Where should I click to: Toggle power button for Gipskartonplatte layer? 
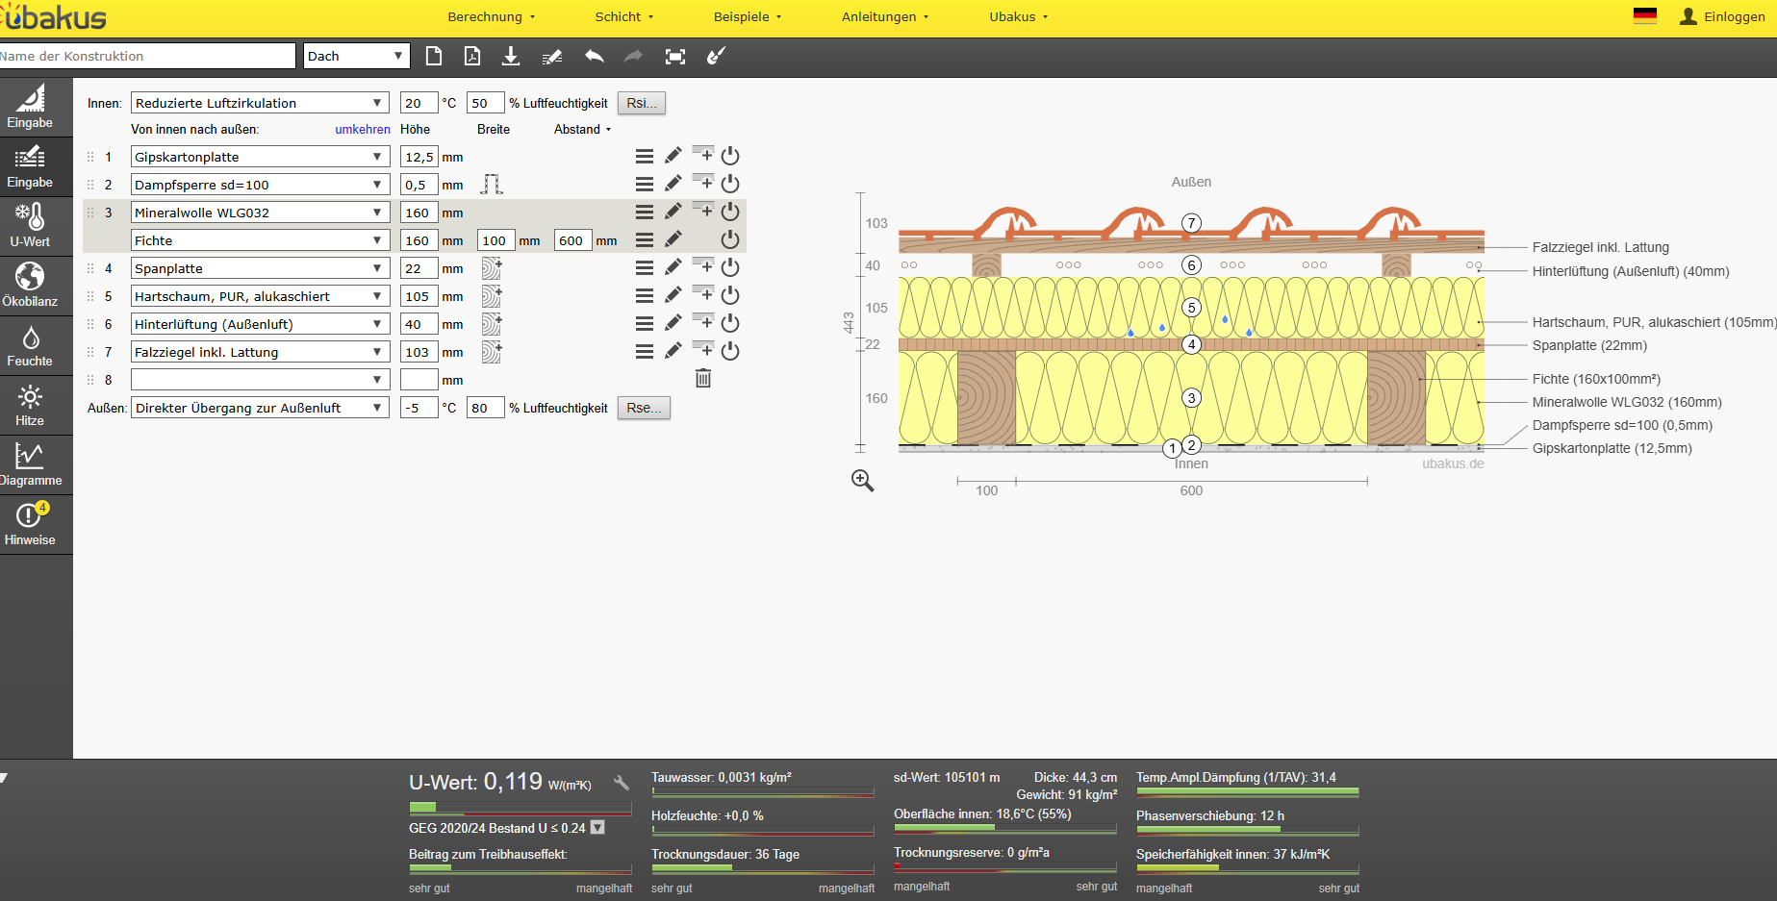(730, 156)
